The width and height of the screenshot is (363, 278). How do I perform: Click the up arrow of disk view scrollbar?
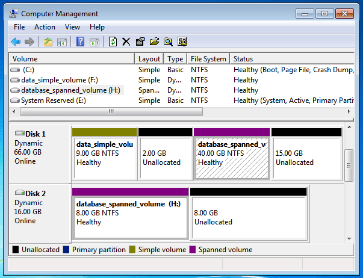pos(349,128)
